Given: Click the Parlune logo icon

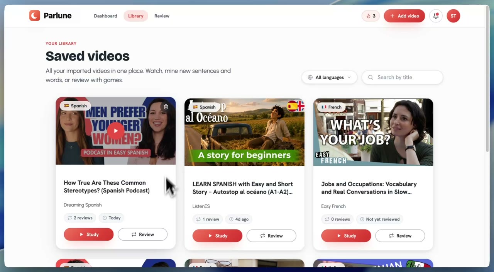Looking at the screenshot, I should coord(35,15).
